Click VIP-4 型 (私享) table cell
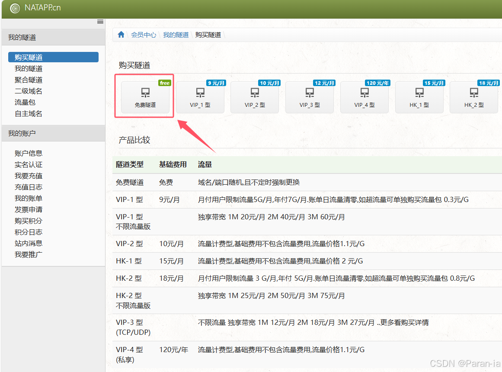Screen dimensions: 502x372 click(129, 355)
